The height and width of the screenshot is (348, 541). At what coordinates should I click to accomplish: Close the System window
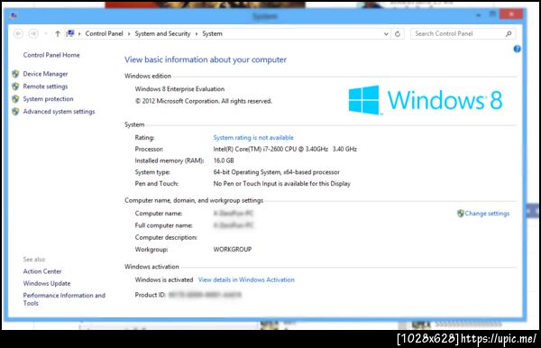pos(511,14)
